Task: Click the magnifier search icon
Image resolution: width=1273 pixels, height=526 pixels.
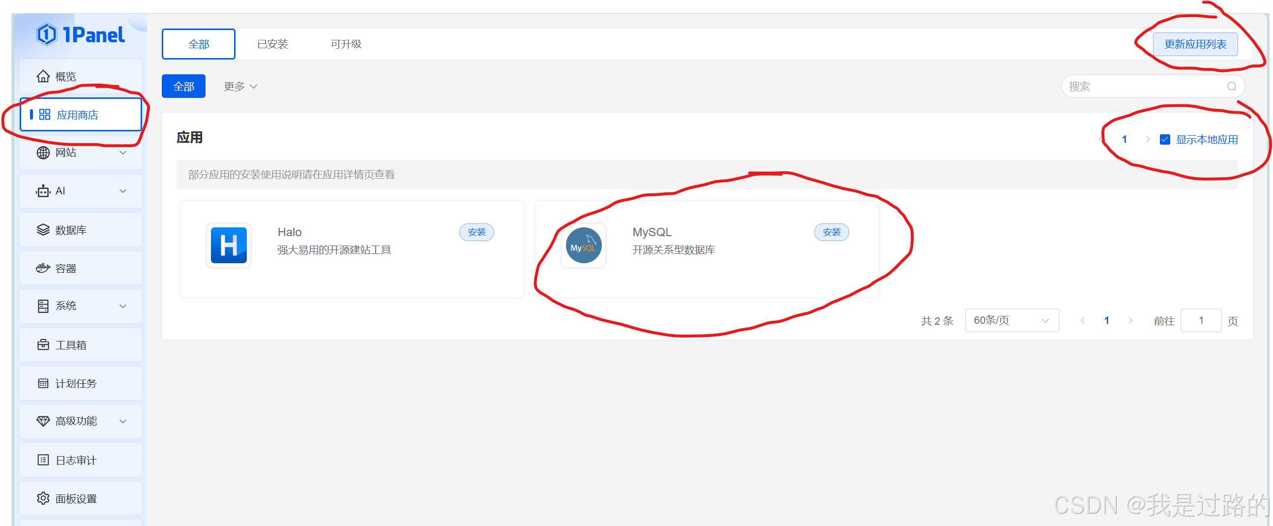Action: click(x=1232, y=87)
